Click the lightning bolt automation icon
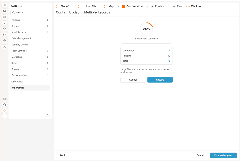Image resolution: width=240 pixels, height=161 pixels. [4, 23]
